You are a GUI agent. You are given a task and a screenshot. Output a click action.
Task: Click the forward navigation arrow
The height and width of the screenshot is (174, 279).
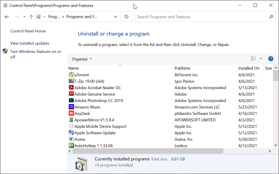(17, 17)
